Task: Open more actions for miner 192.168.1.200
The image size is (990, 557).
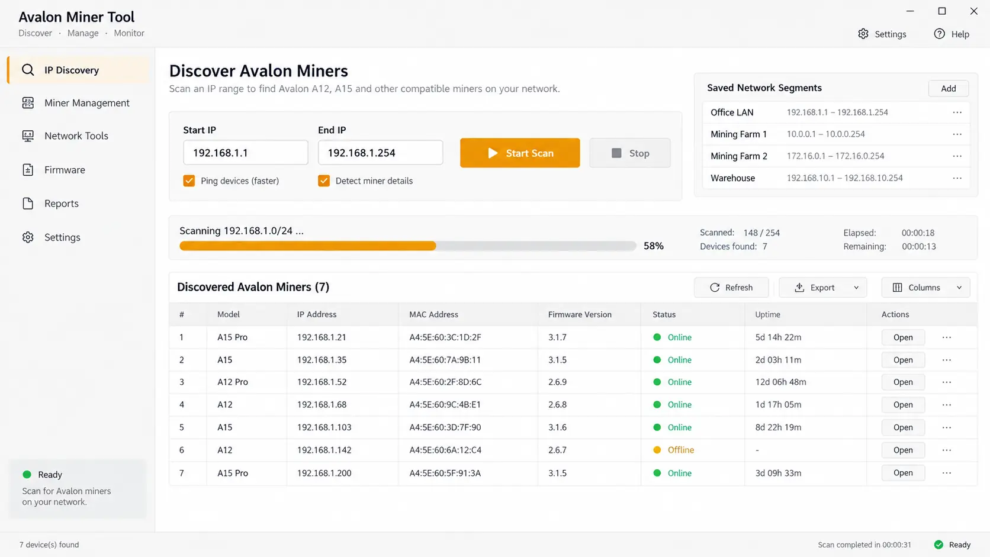Action: tap(947, 473)
